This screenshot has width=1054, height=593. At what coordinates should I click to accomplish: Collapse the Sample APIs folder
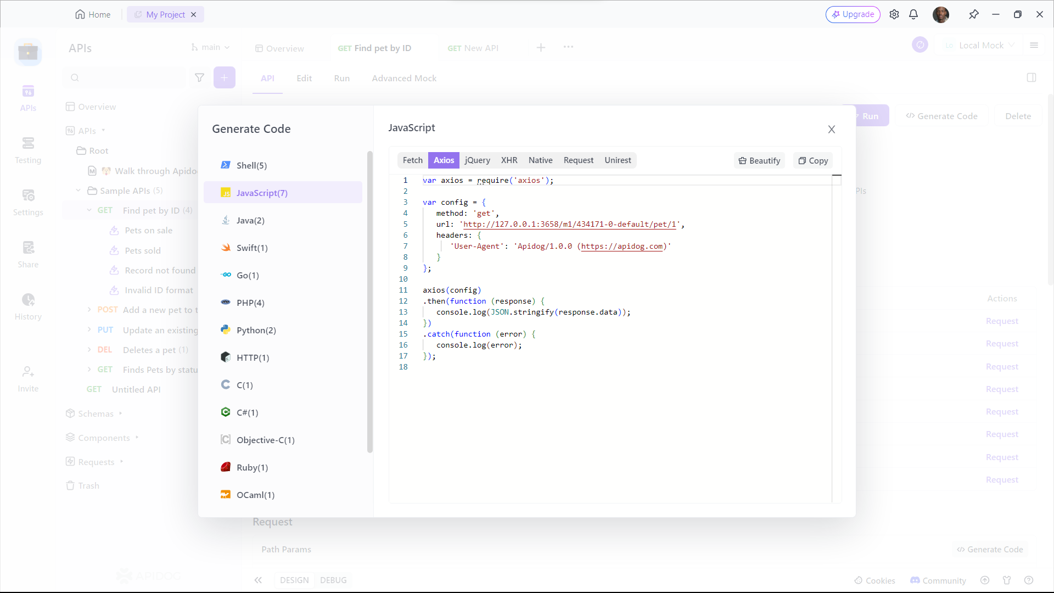pos(78,191)
